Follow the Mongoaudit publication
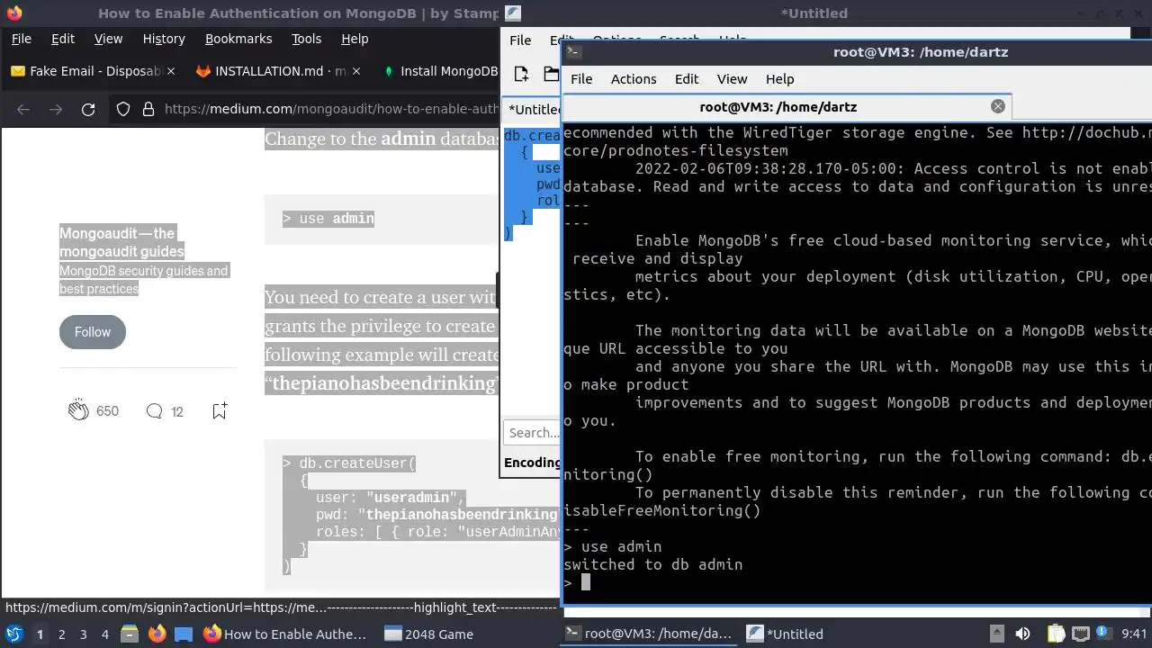Screen dimensions: 1152x648 tap(93, 332)
